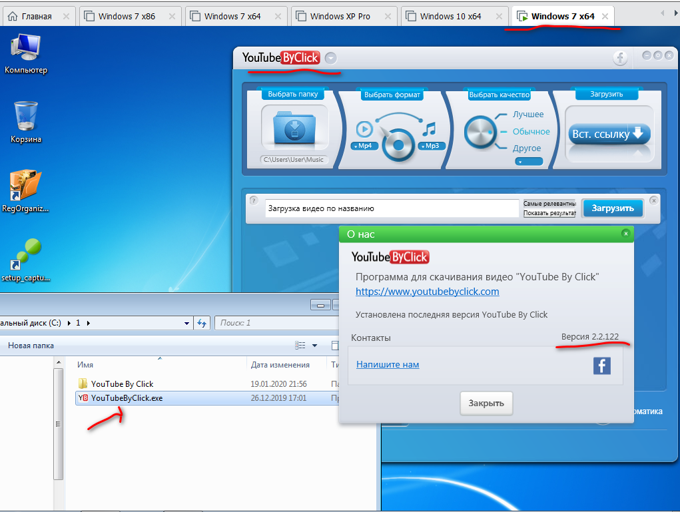This screenshot has width=680, height=512.
Task: Expand the диск (C:) breadcrumb arrow
Action: click(69, 323)
